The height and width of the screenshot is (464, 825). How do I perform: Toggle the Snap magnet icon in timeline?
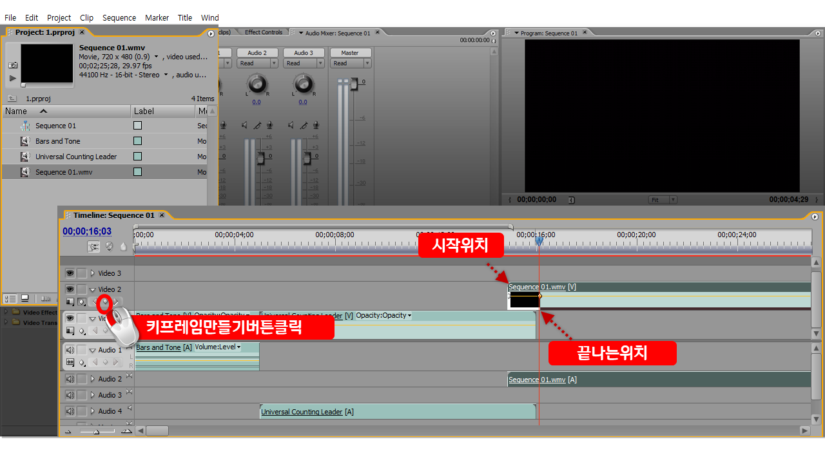point(93,246)
